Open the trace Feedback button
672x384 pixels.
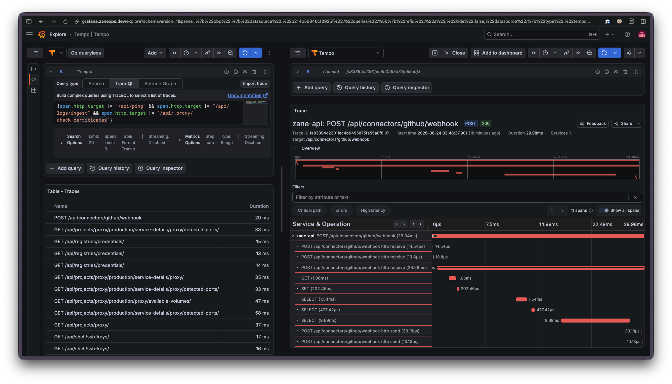pyautogui.click(x=593, y=124)
